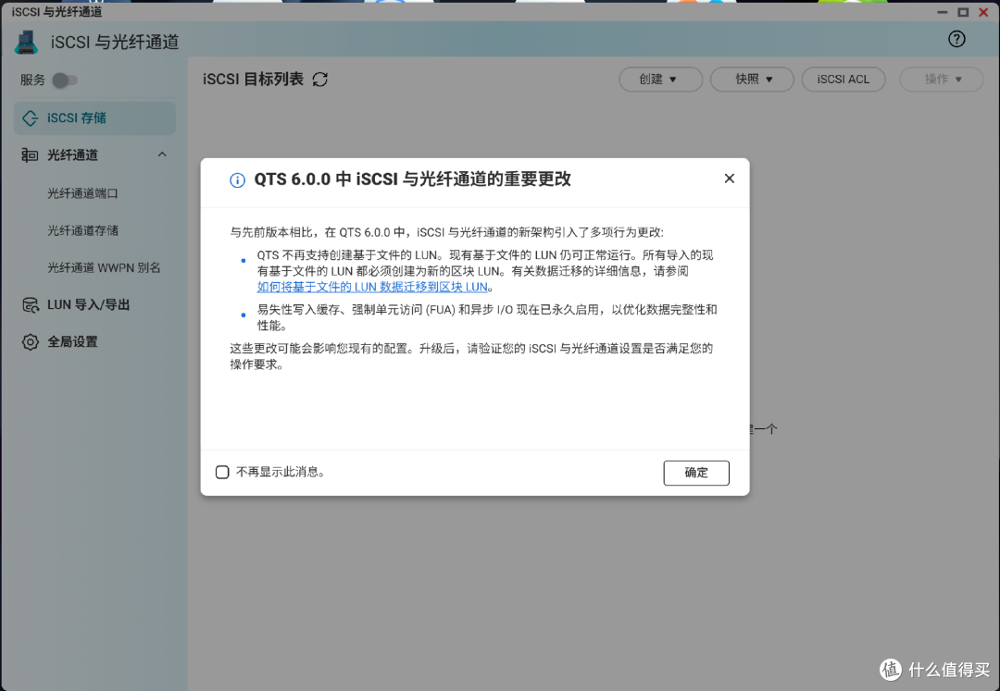Open the 创建 dropdown
This screenshot has width=1000, height=691.
coord(660,79)
